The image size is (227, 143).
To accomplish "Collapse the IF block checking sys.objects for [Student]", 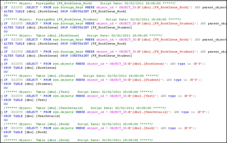I will pos(2,80).
